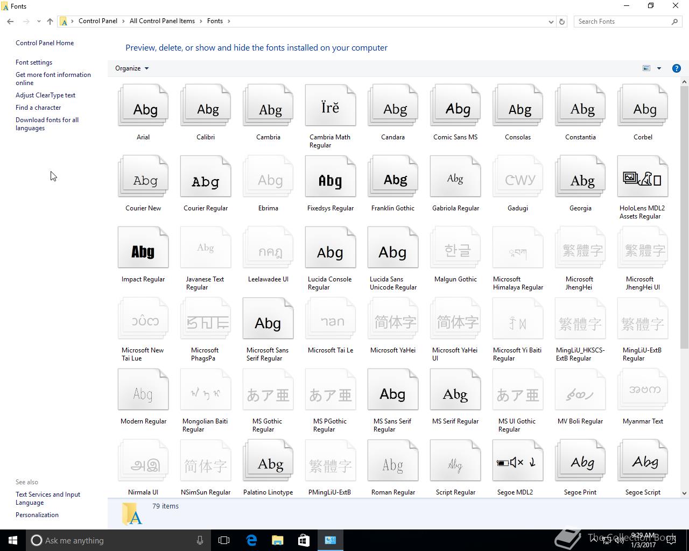The width and height of the screenshot is (689, 551).
Task: Select the Ebrima font icon
Action: click(268, 176)
